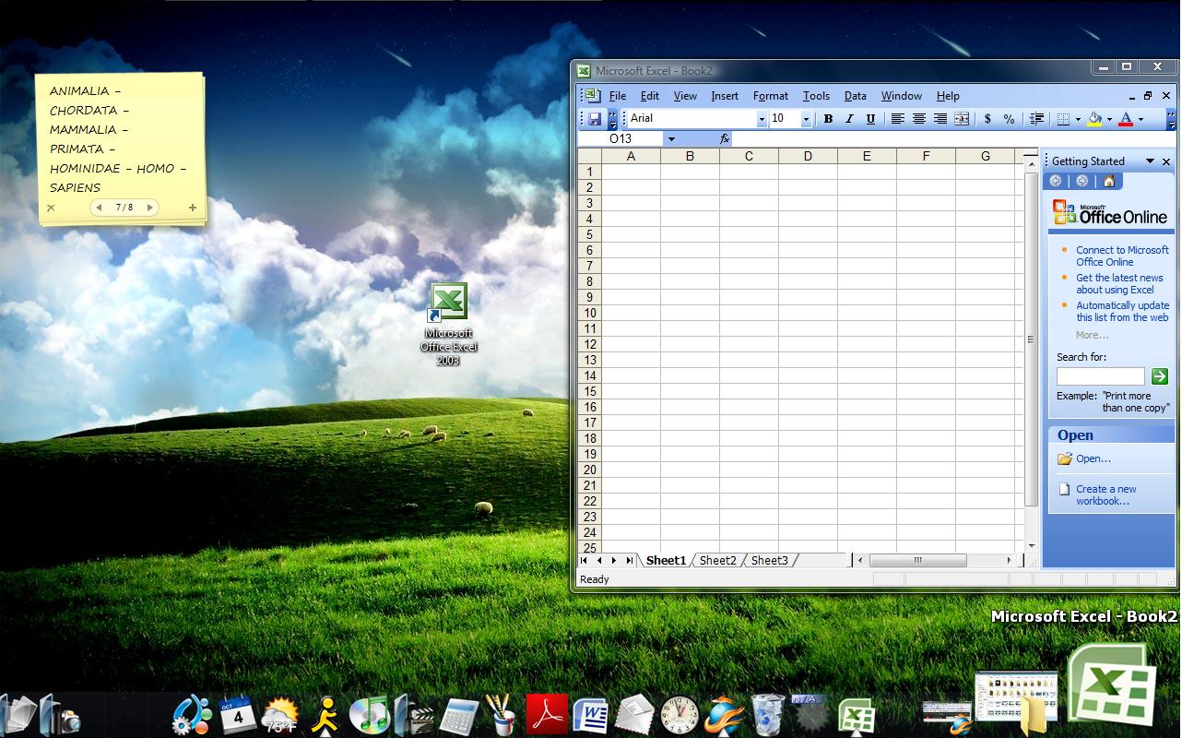The width and height of the screenshot is (1182, 738).
Task: Open the font size dropdown
Action: 805,119
